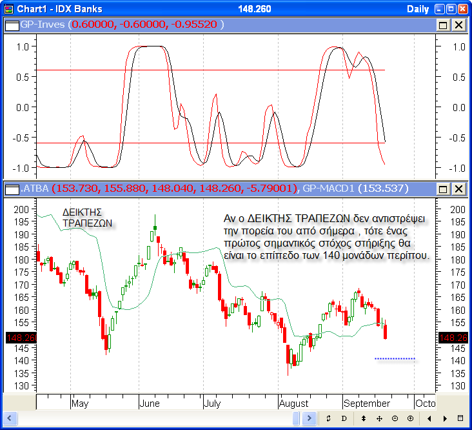The image size is (472, 430).
Task: Go to next security with right arrow
Action: (444, 418)
